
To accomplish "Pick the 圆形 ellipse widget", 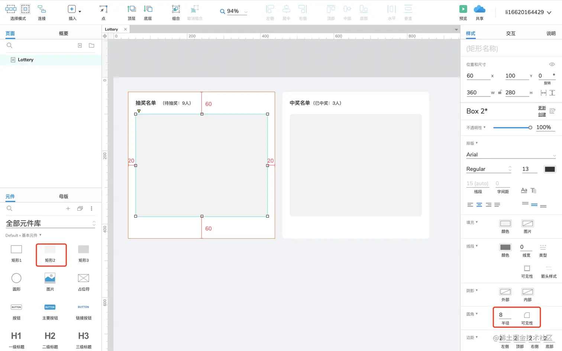I will 16,282.
